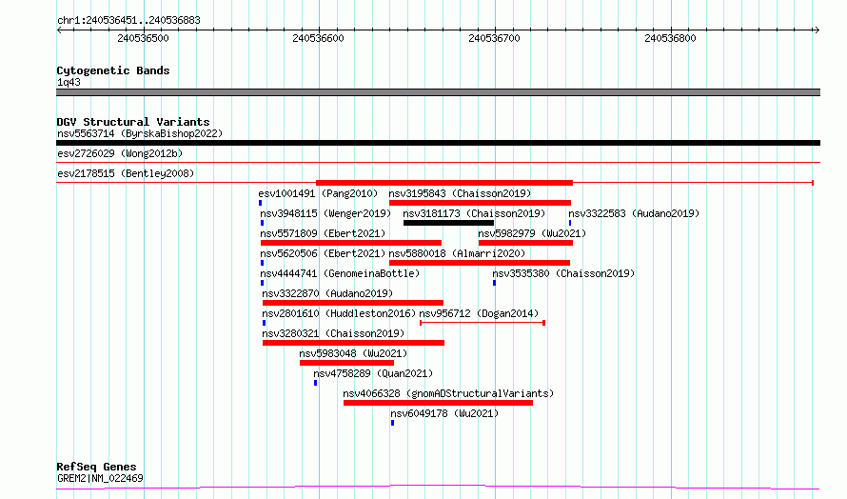Open nsv5982979 (Wu2021) label
Viewport: 847px width, 499px height.
[x=532, y=233]
